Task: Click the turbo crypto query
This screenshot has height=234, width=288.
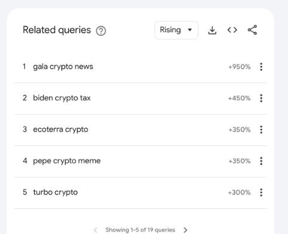Action: (56, 193)
